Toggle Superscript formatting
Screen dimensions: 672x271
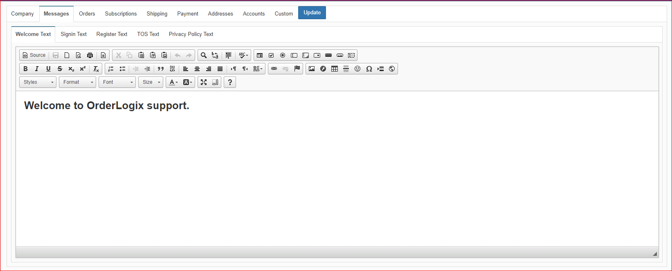pos(83,69)
